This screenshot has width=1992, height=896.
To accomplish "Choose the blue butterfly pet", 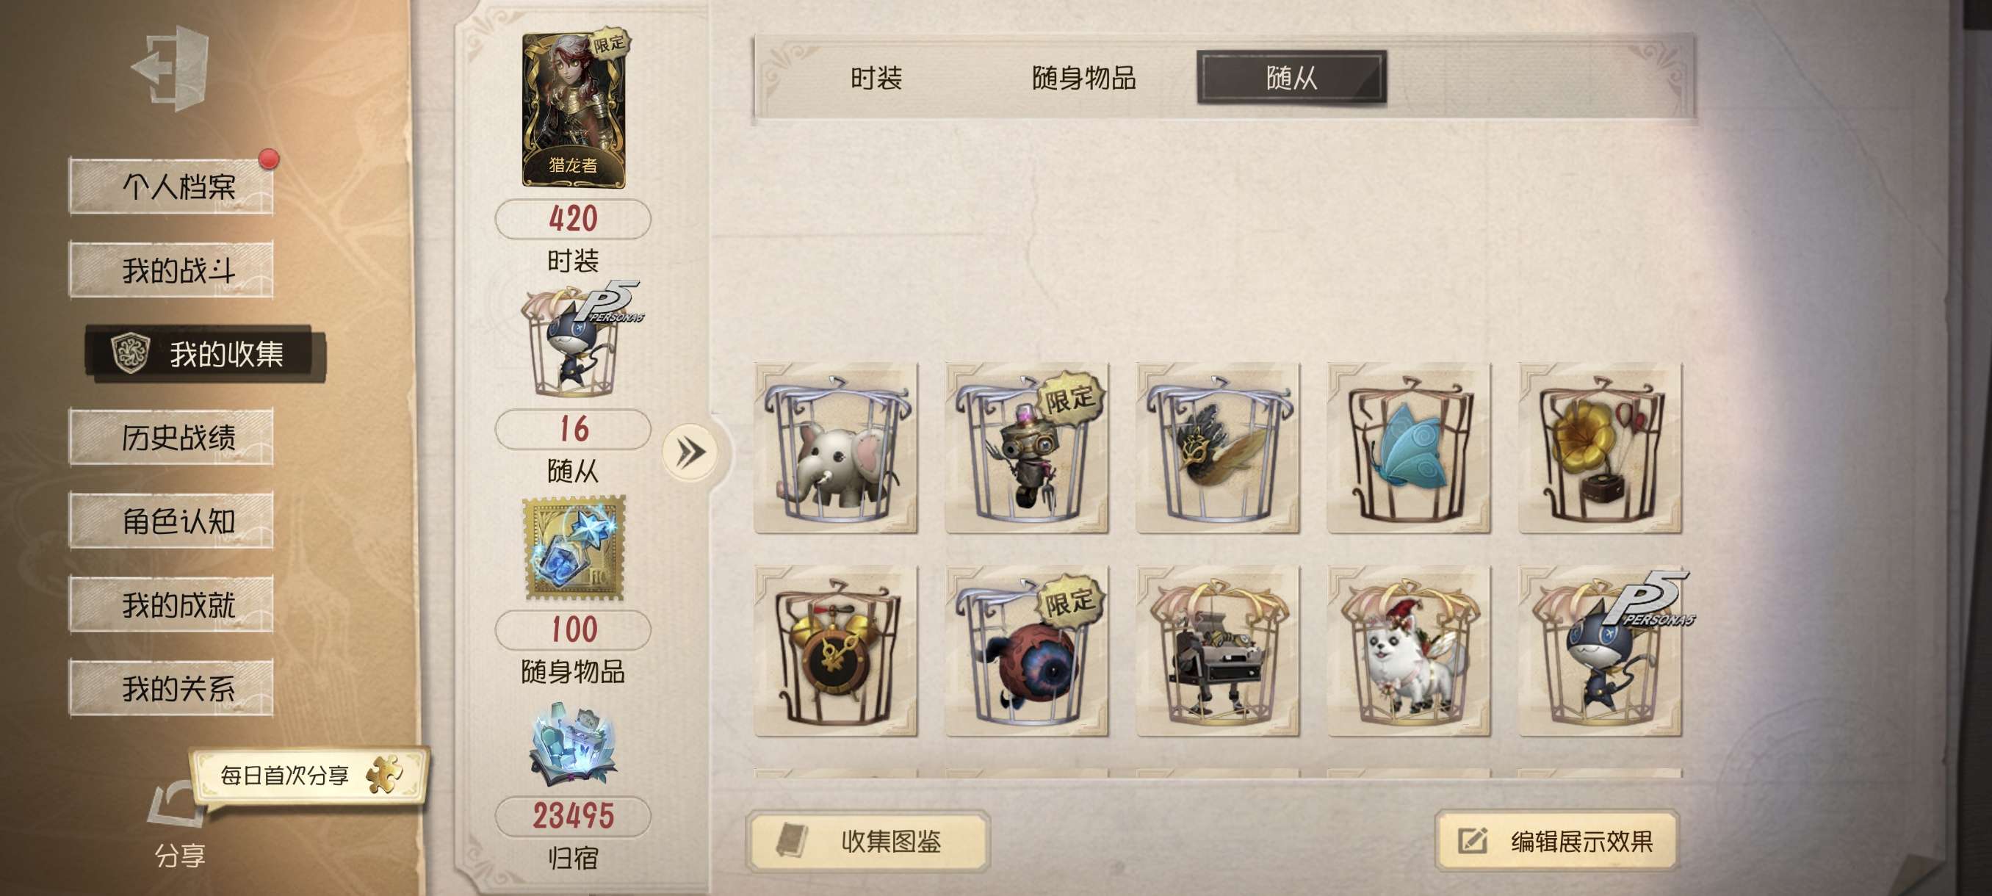I will pyautogui.click(x=1409, y=449).
